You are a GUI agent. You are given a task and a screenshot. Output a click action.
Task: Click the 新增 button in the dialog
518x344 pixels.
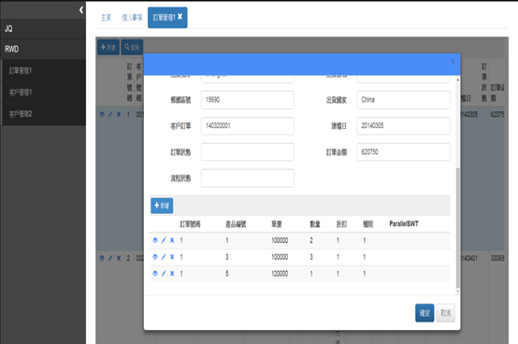click(x=162, y=206)
